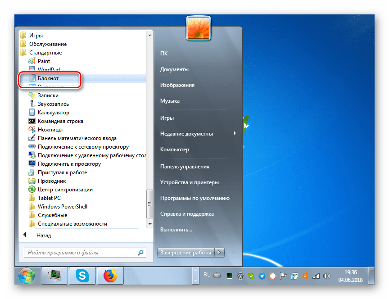Expand the Tablet PC folder
389x299 pixels.
click(45, 198)
